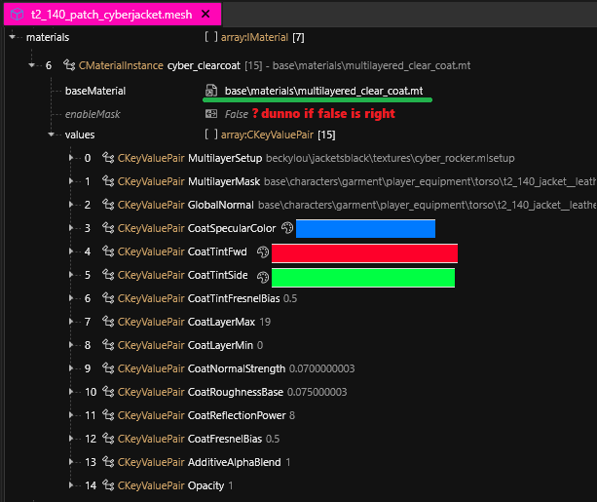Click the palette icon beside CoatTintSide
The width and height of the screenshot is (597, 502).
[x=263, y=277]
